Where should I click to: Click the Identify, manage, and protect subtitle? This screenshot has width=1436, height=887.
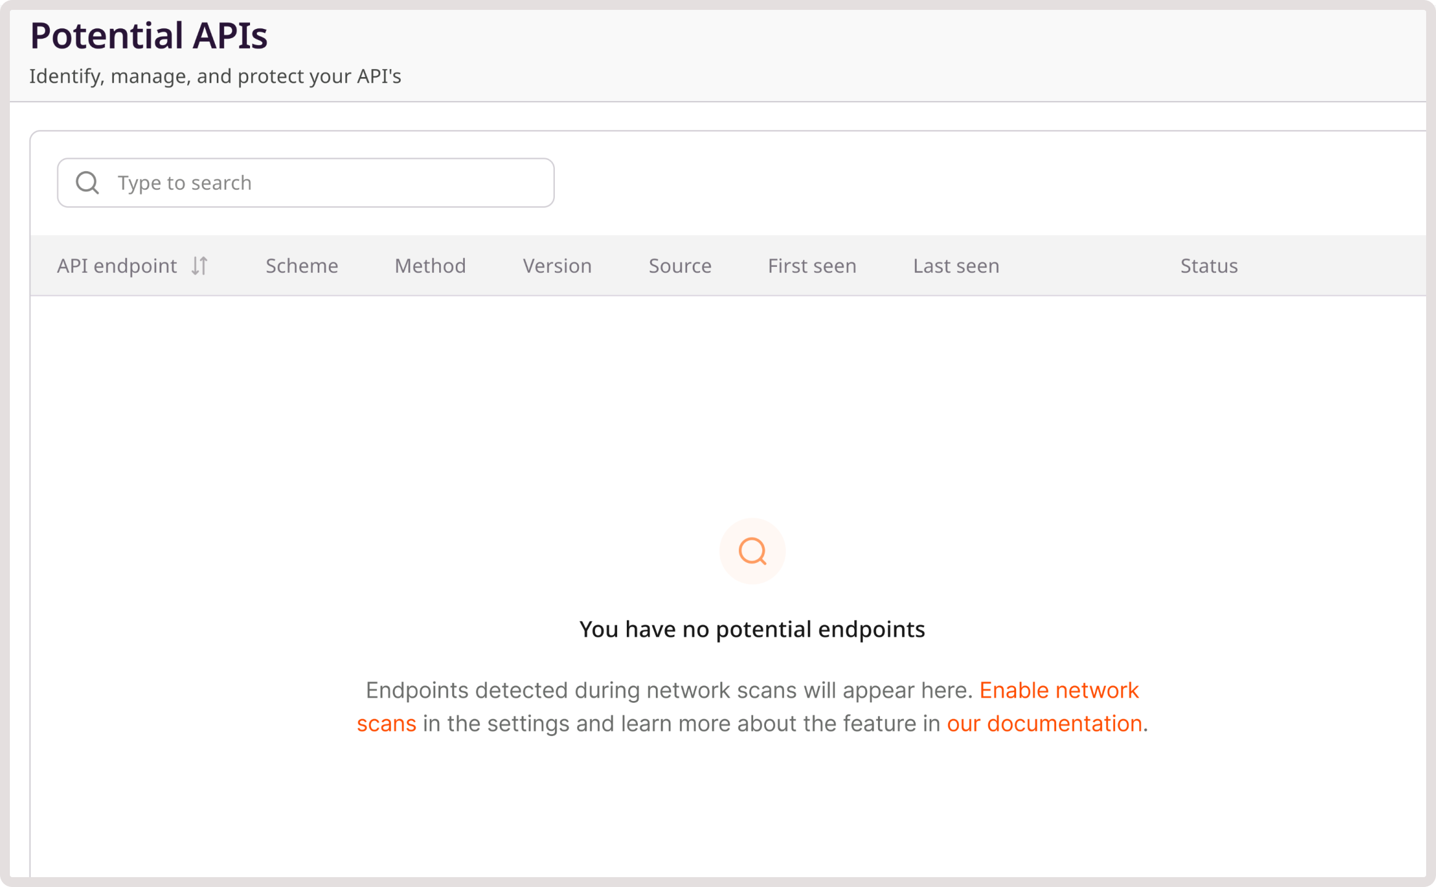215,76
